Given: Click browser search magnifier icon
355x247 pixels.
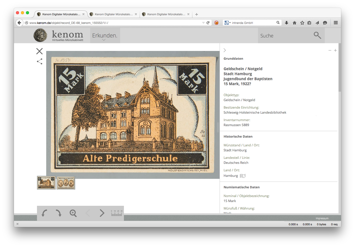Looking at the screenshot, I should pos(278,23).
